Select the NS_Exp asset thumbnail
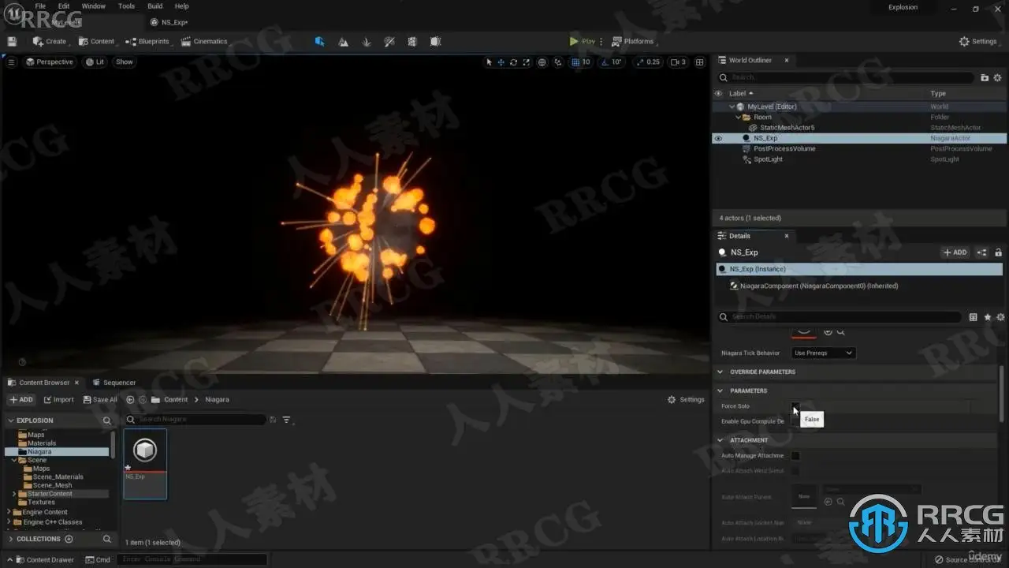 [x=145, y=464]
